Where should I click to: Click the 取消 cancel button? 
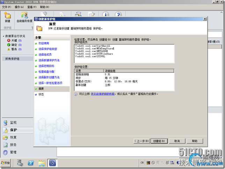177,141
